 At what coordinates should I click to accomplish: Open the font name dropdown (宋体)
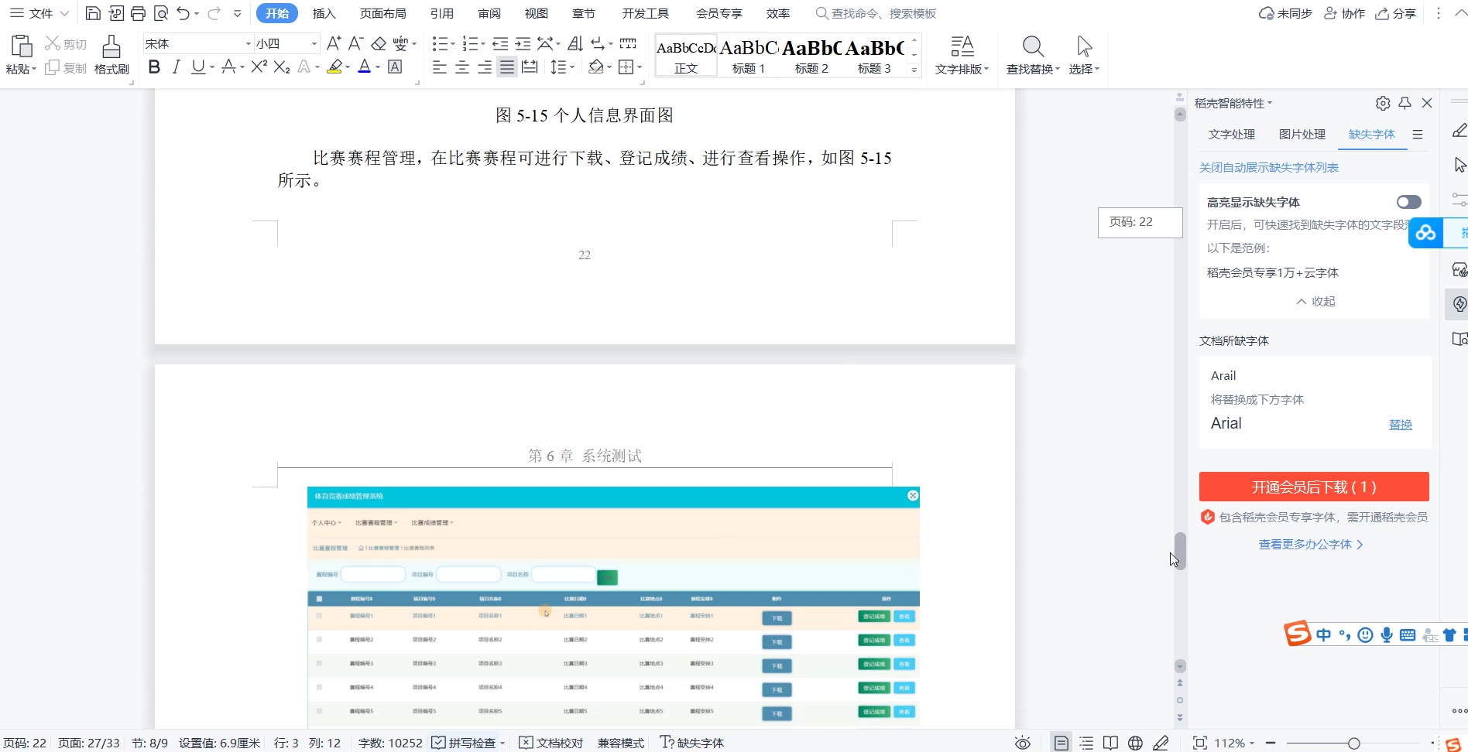point(248,44)
